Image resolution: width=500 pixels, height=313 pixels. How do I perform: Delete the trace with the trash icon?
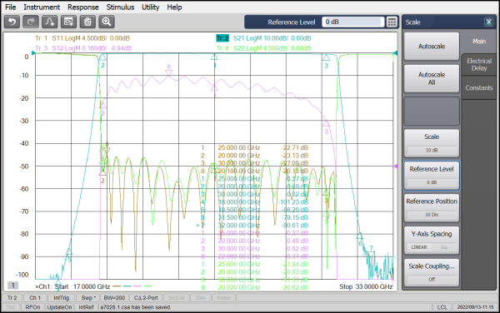[x=87, y=22]
